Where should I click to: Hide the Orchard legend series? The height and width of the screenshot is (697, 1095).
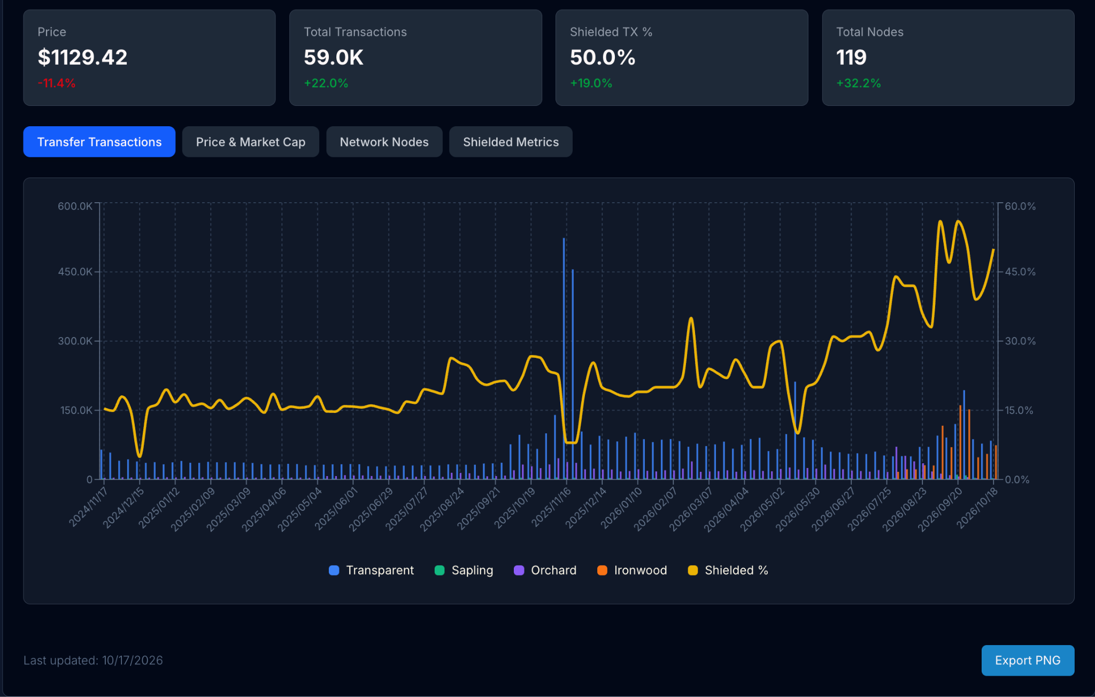(x=545, y=570)
